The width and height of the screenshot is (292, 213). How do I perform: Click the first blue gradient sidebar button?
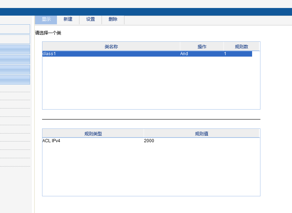(15, 49)
